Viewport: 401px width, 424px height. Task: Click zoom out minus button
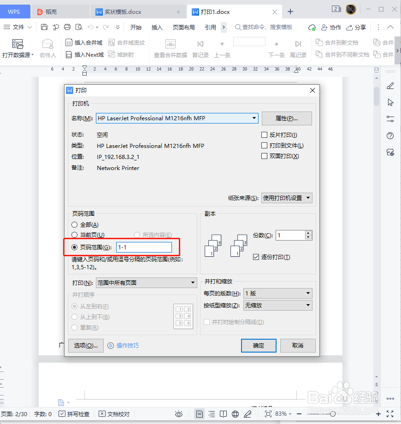pyautogui.click(x=299, y=414)
